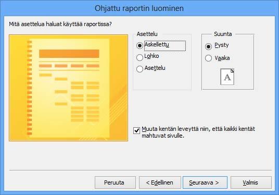Viewport: 279px width, 195px height.
Task: Click the 'Muuta kentän leveyttä' label text
Action: 198,132
